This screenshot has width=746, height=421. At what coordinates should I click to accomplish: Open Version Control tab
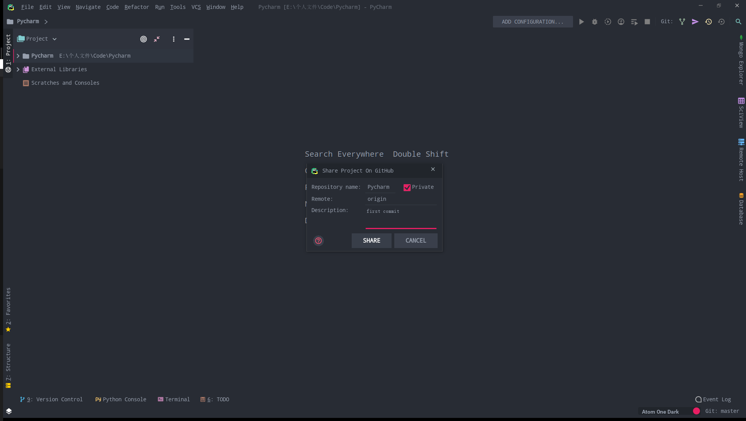[x=51, y=400]
